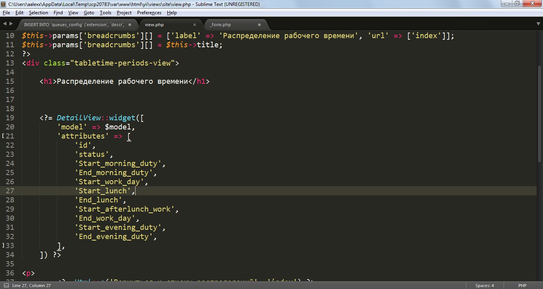Screen dimensions: 543x289
Task: Open the Project menu
Action: pos(124,13)
